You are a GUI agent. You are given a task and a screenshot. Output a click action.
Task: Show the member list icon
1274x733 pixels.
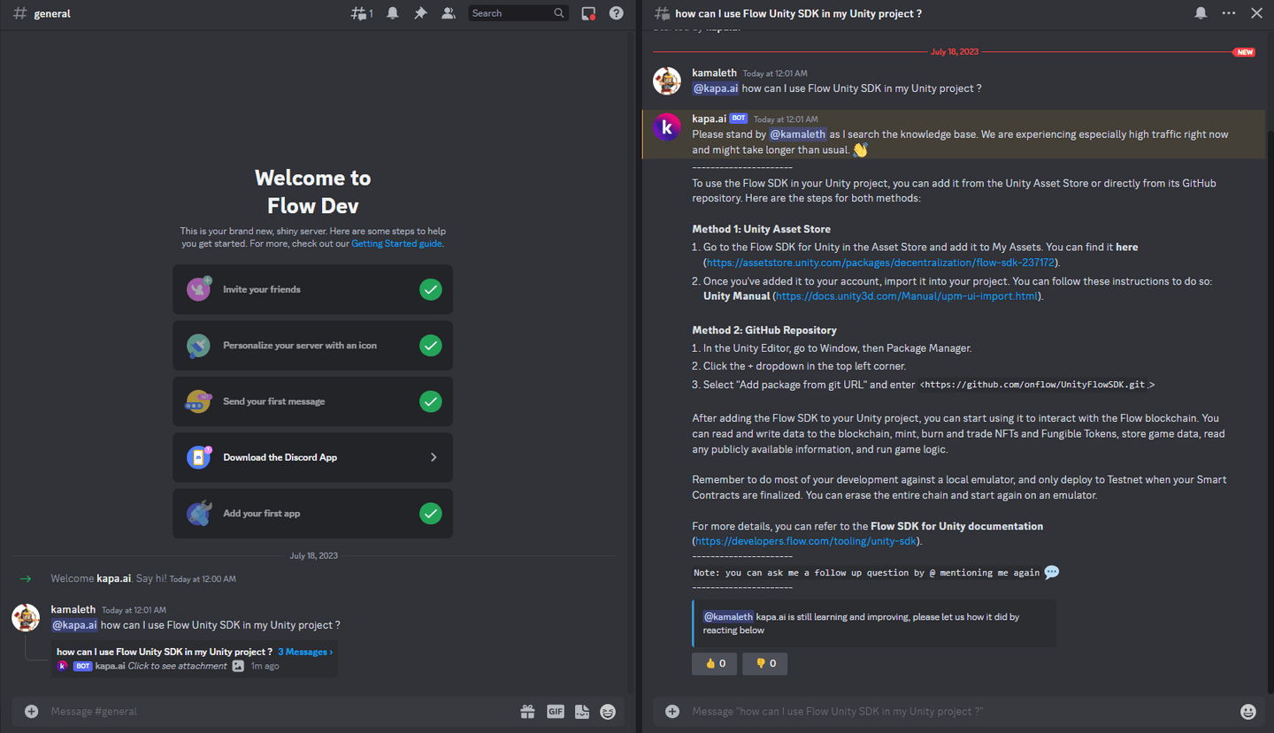point(449,13)
